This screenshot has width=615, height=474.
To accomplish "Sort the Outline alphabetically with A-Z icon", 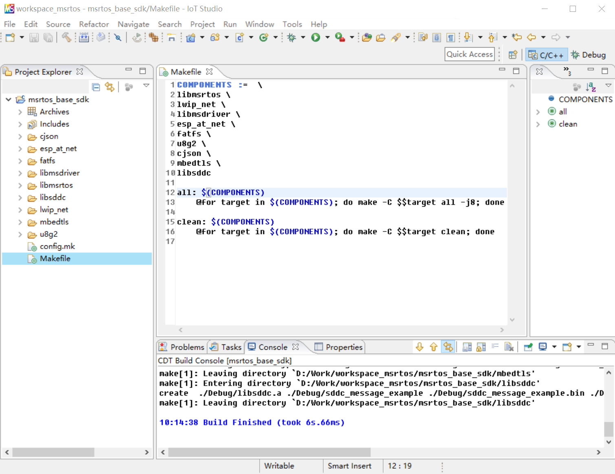I will pos(591,87).
